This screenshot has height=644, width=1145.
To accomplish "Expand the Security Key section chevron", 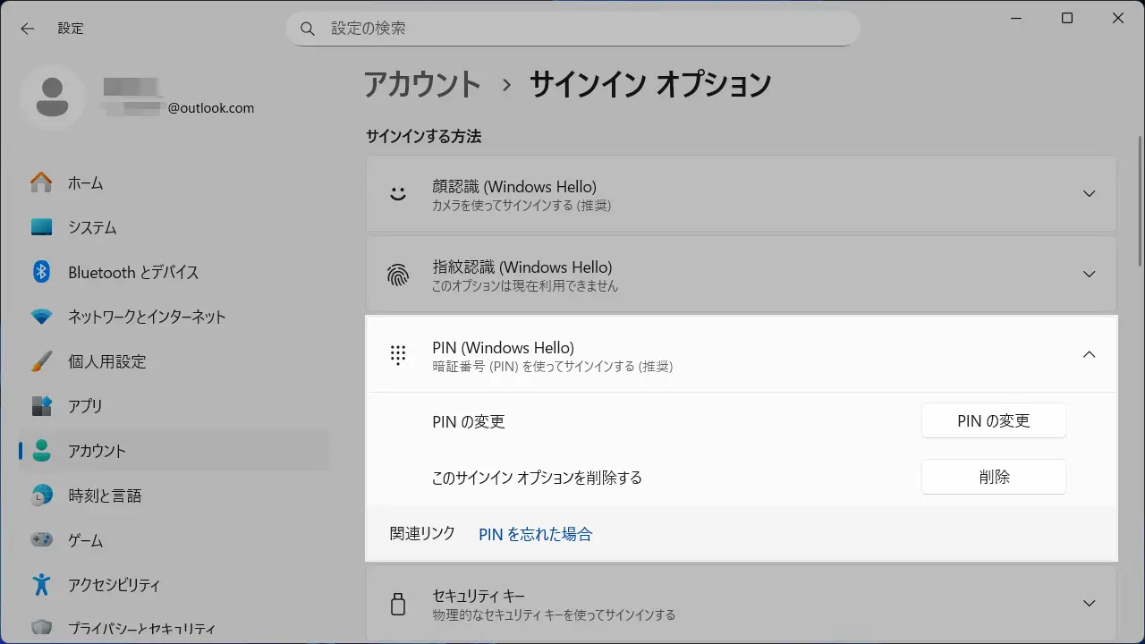I will tap(1089, 604).
